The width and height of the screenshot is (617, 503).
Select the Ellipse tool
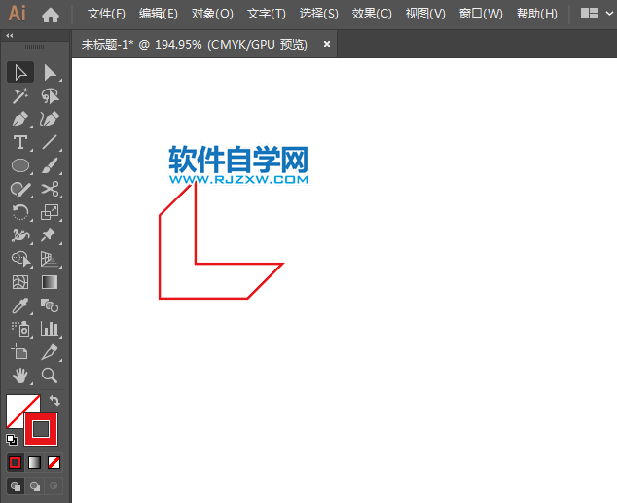pyautogui.click(x=20, y=165)
